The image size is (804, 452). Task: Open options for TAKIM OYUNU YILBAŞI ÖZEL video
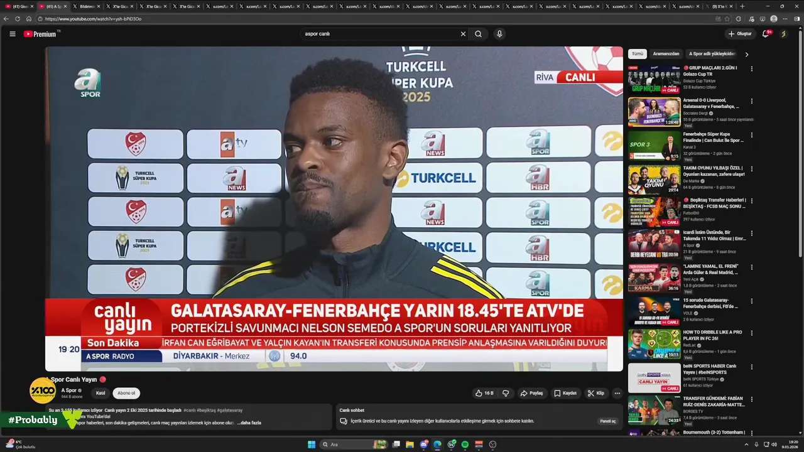(751, 169)
